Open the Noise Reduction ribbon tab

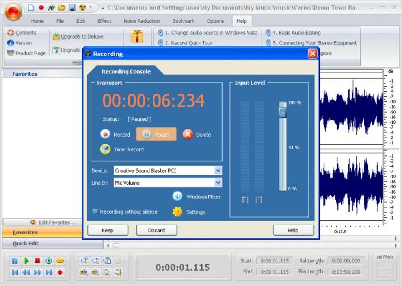pos(141,21)
